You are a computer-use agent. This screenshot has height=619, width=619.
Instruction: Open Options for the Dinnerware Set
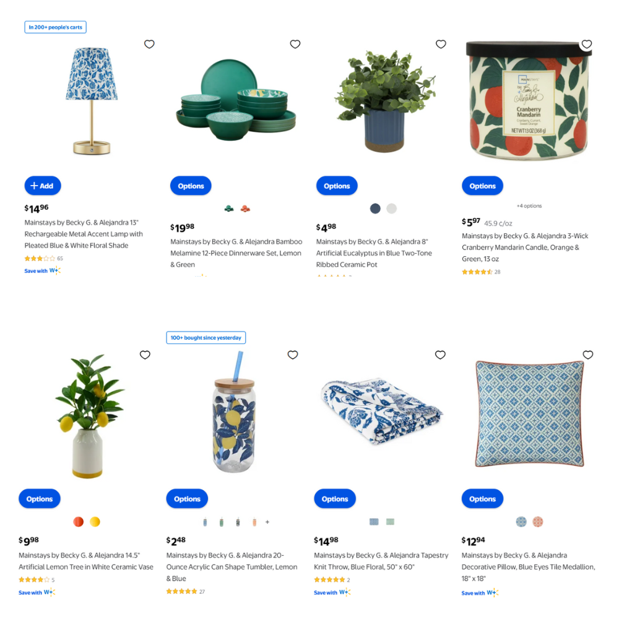pos(191,186)
